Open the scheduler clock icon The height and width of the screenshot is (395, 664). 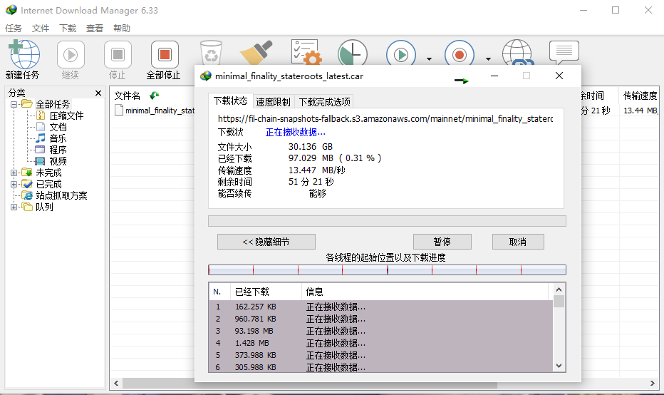352,53
